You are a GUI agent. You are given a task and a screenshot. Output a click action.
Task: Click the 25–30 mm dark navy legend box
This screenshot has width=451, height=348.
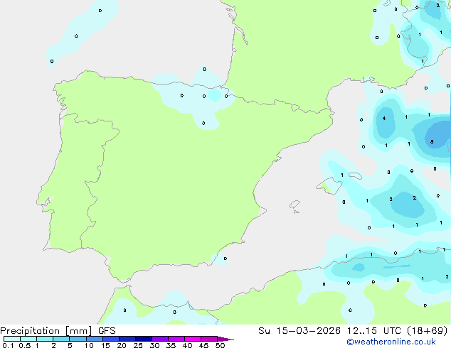click(144, 339)
